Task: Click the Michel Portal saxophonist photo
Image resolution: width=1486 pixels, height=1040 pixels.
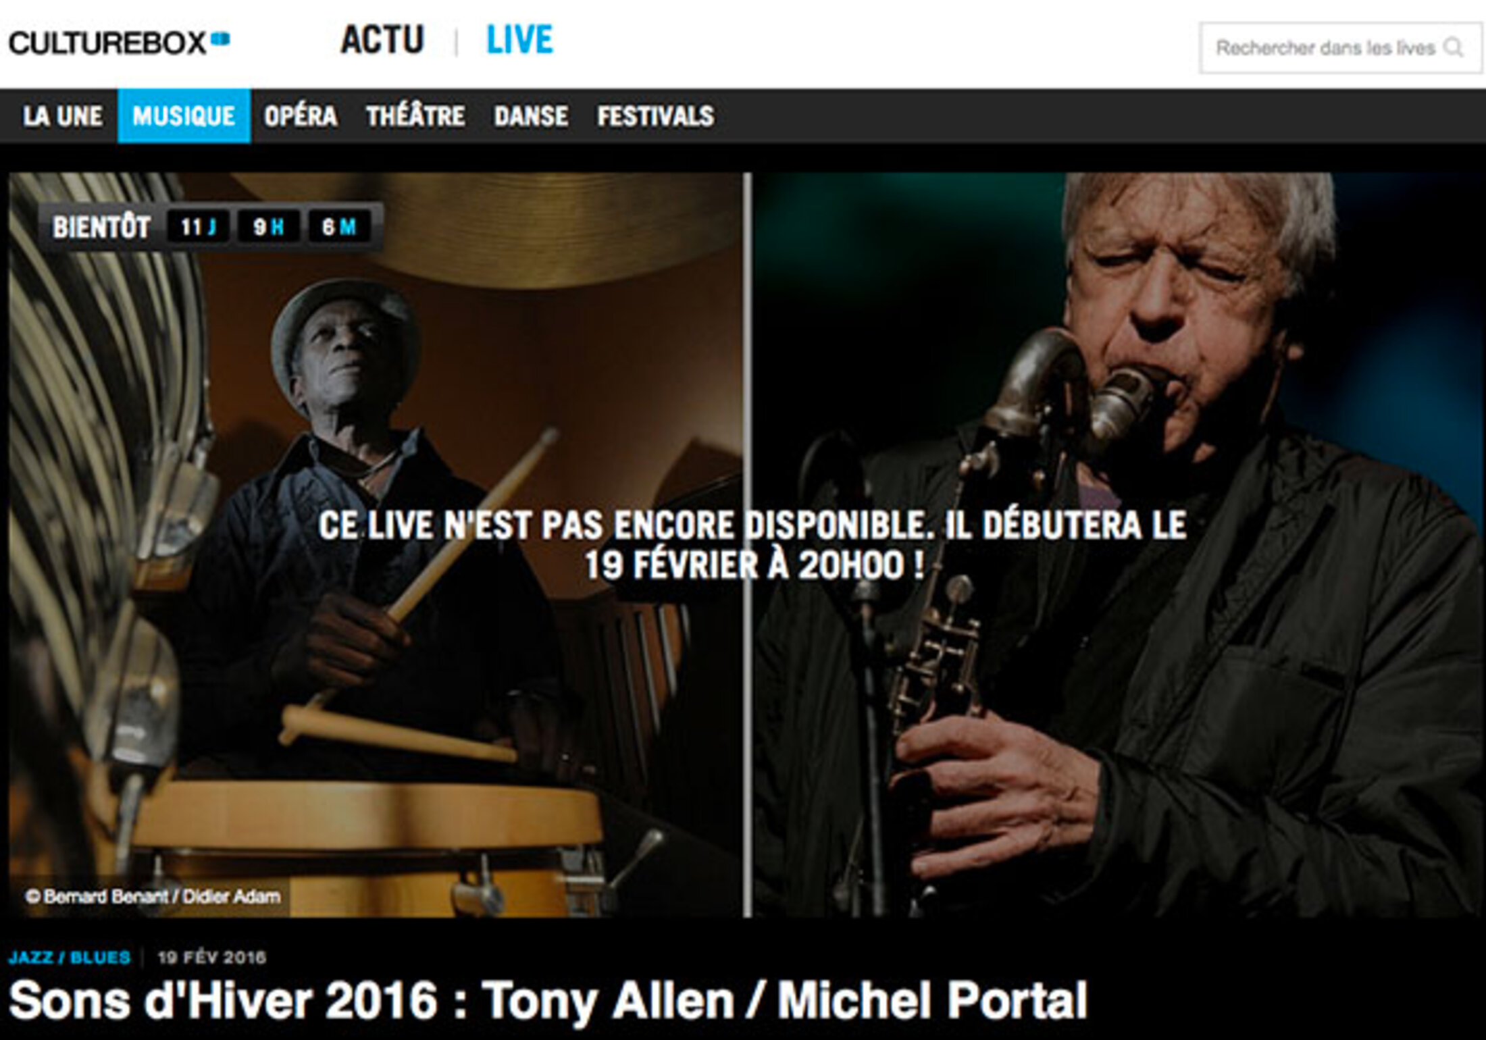Action: (1118, 545)
